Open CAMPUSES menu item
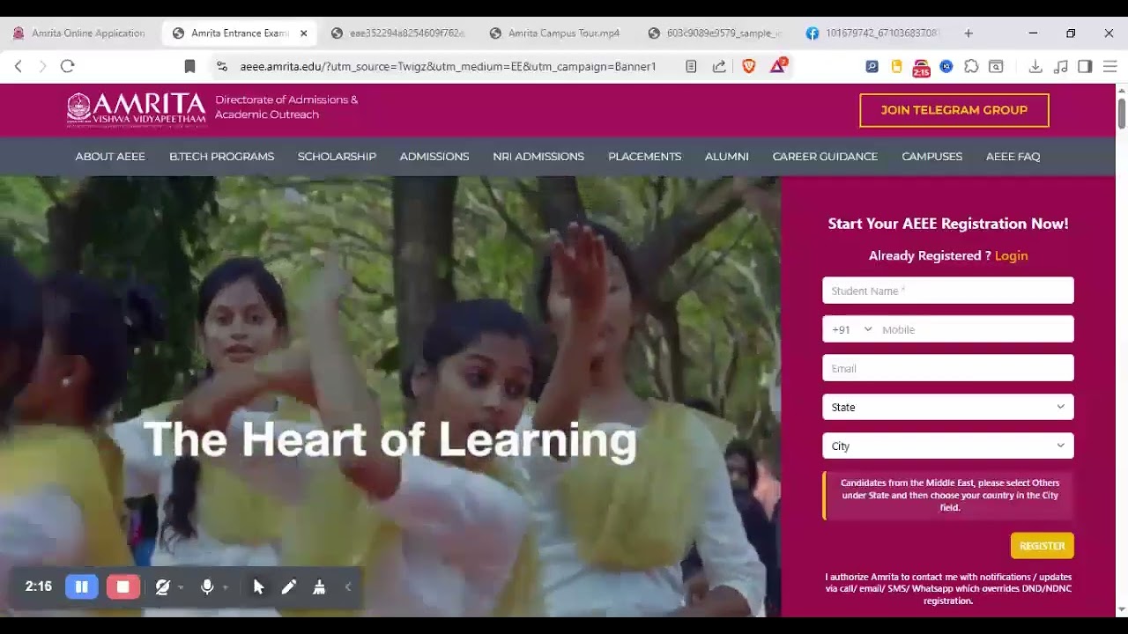 (x=931, y=156)
